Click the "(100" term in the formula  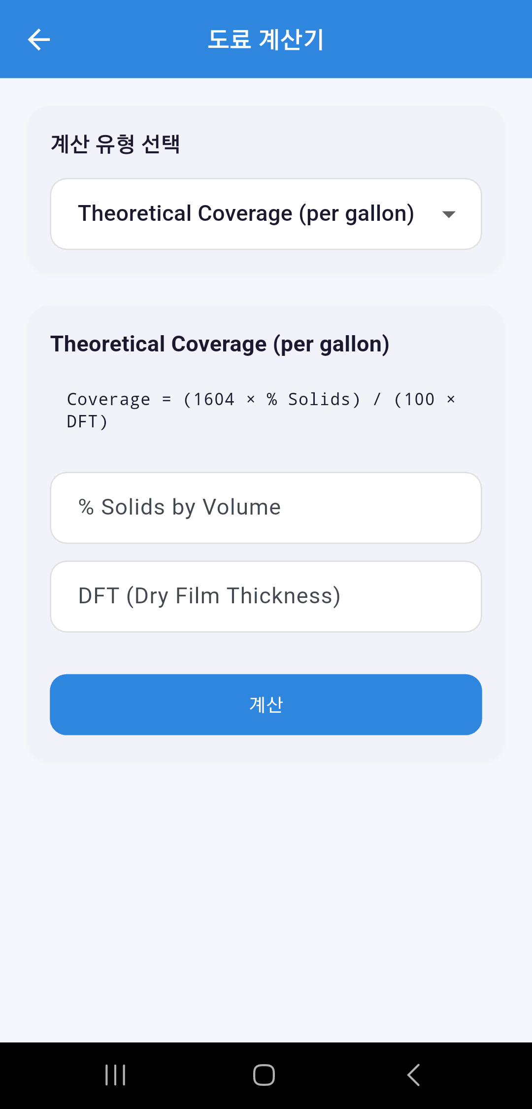pyautogui.click(x=414, y=399)
